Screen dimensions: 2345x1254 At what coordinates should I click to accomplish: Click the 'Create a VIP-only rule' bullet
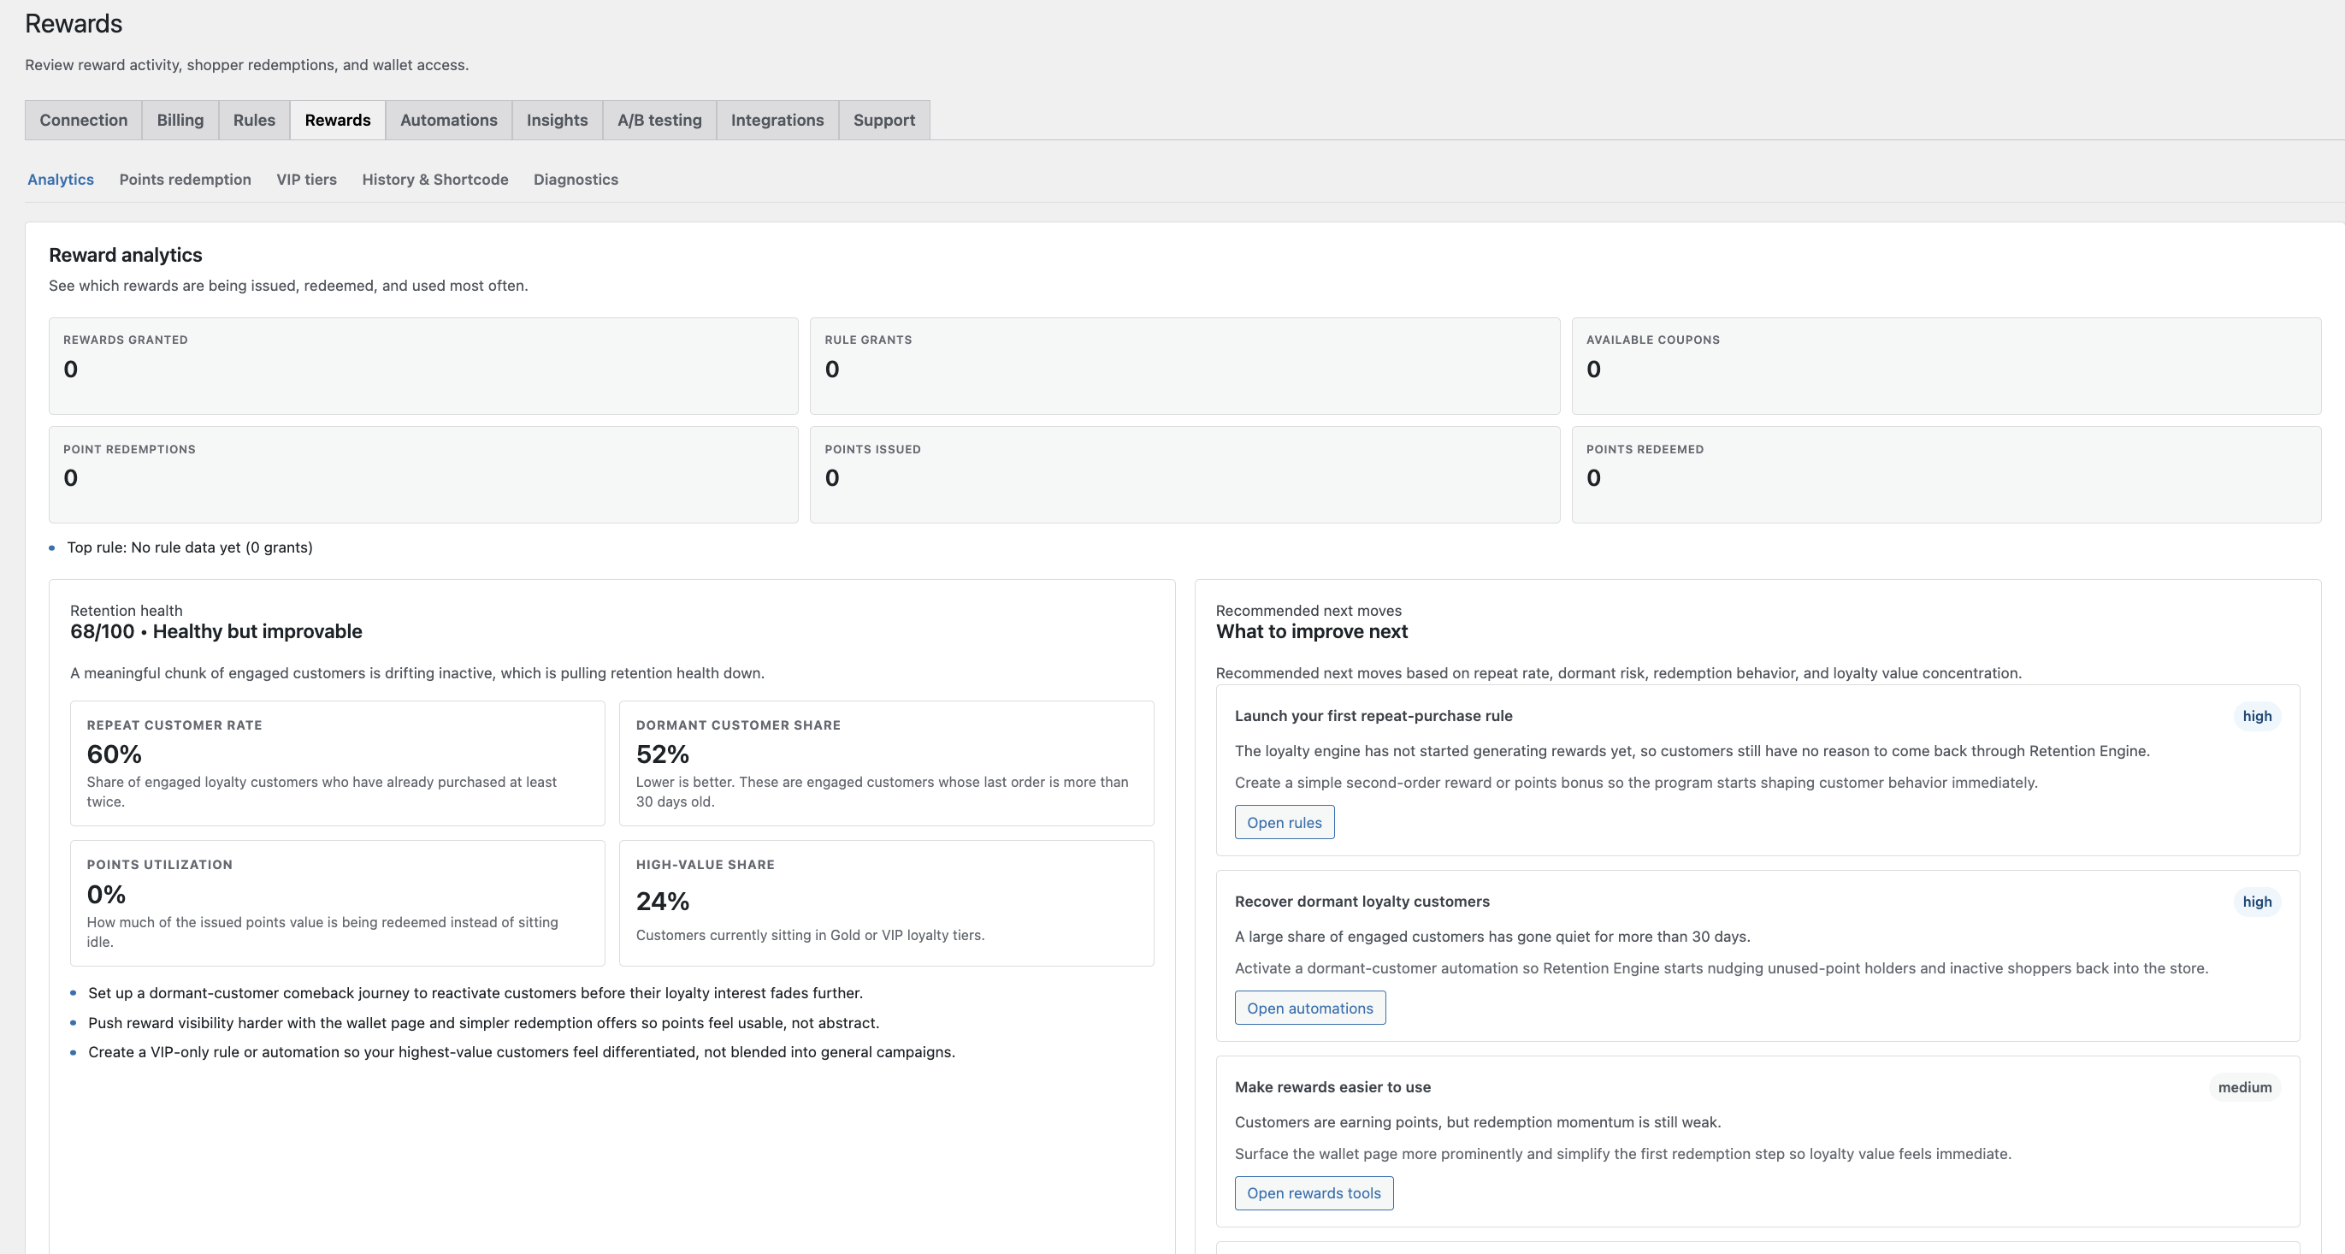pos(522,1052)
